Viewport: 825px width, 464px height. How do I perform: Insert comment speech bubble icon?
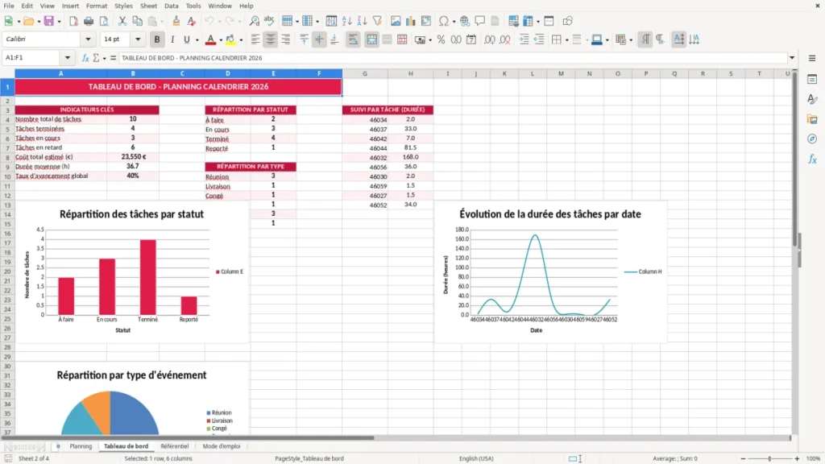coord(480,21)
